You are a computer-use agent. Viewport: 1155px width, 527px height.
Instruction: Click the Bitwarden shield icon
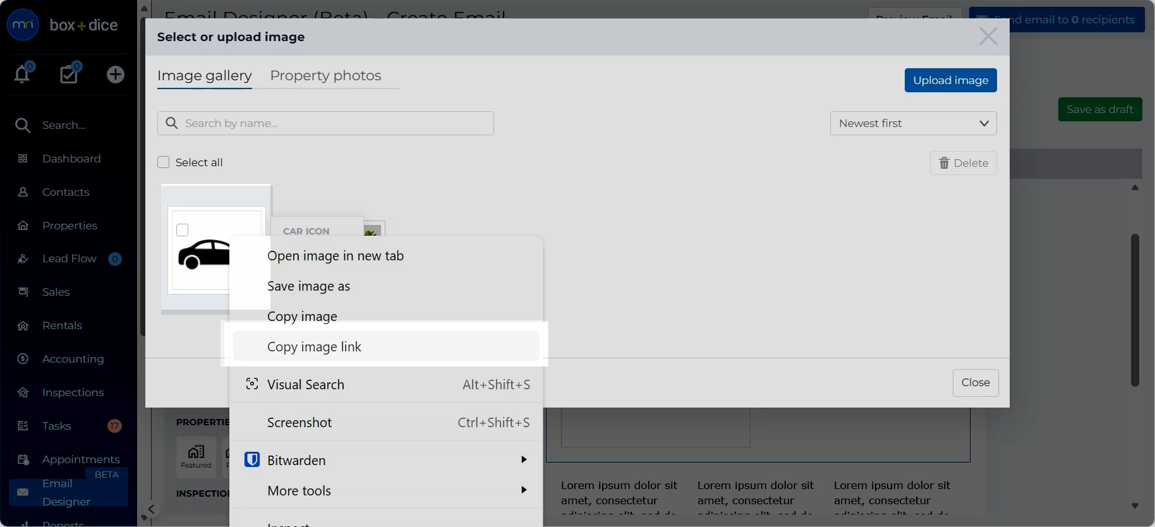pos(252,460)
